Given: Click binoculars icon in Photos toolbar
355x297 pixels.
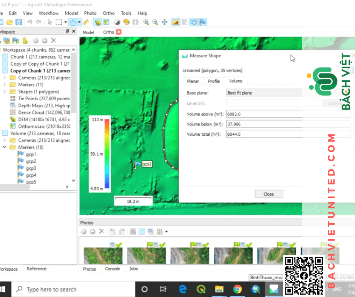Looking at the screenshot, I should pos(133,231).
